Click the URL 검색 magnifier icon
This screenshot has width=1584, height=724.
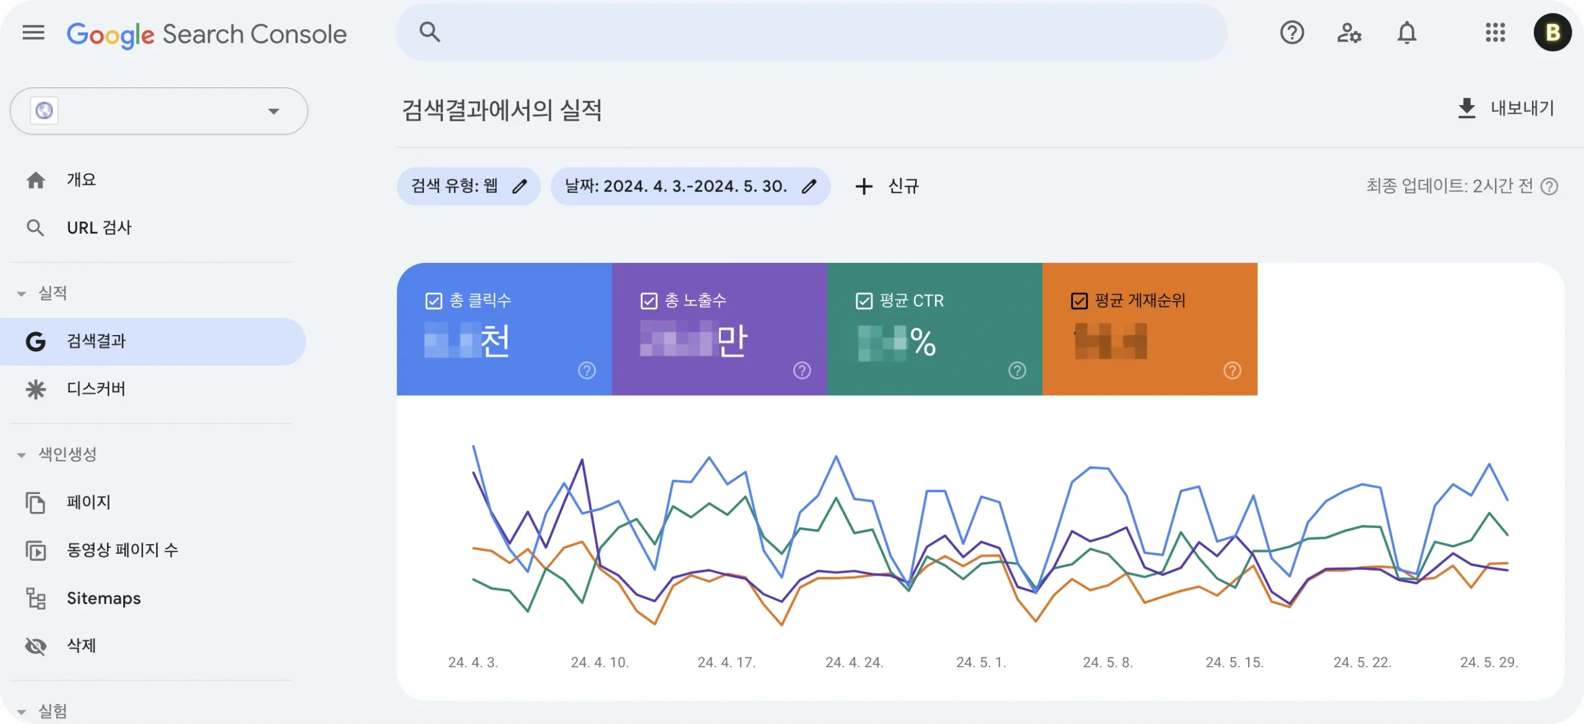tap(37, 227)
